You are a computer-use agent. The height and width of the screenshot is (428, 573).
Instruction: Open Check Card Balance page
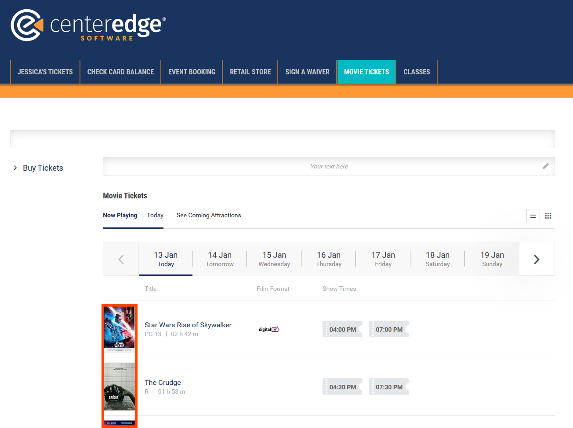[120, 72]
